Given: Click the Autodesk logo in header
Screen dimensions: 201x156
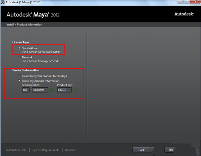Looking at the screenshot, I should tap(184, 14).
